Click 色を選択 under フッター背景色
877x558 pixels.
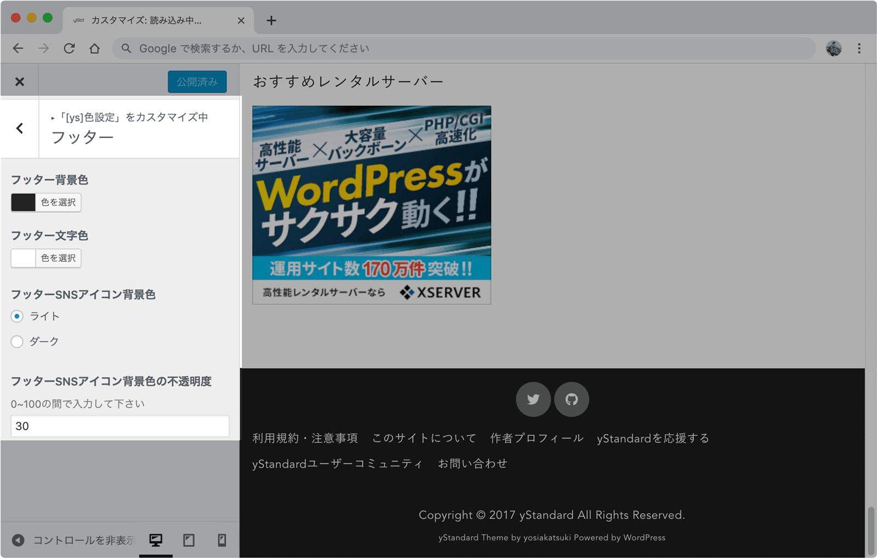click(58, 203)
